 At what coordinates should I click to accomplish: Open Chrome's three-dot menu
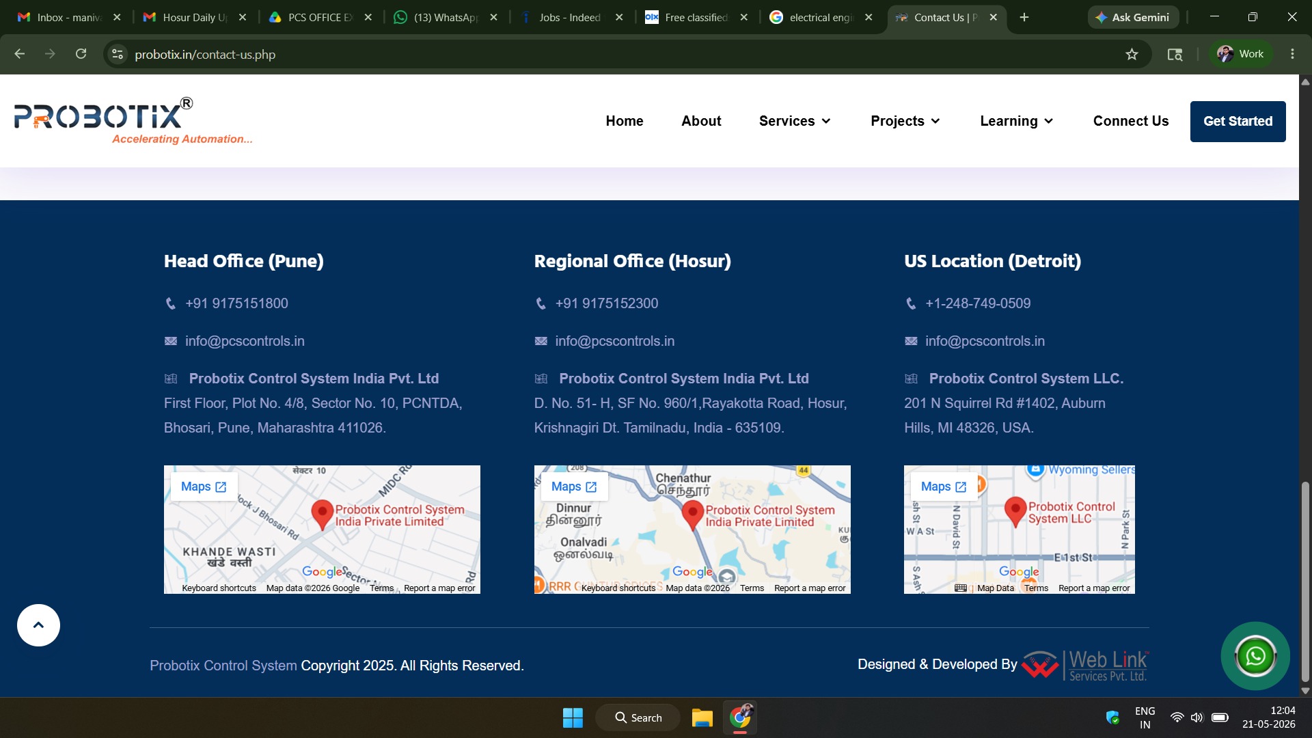tap(1292, 54)
